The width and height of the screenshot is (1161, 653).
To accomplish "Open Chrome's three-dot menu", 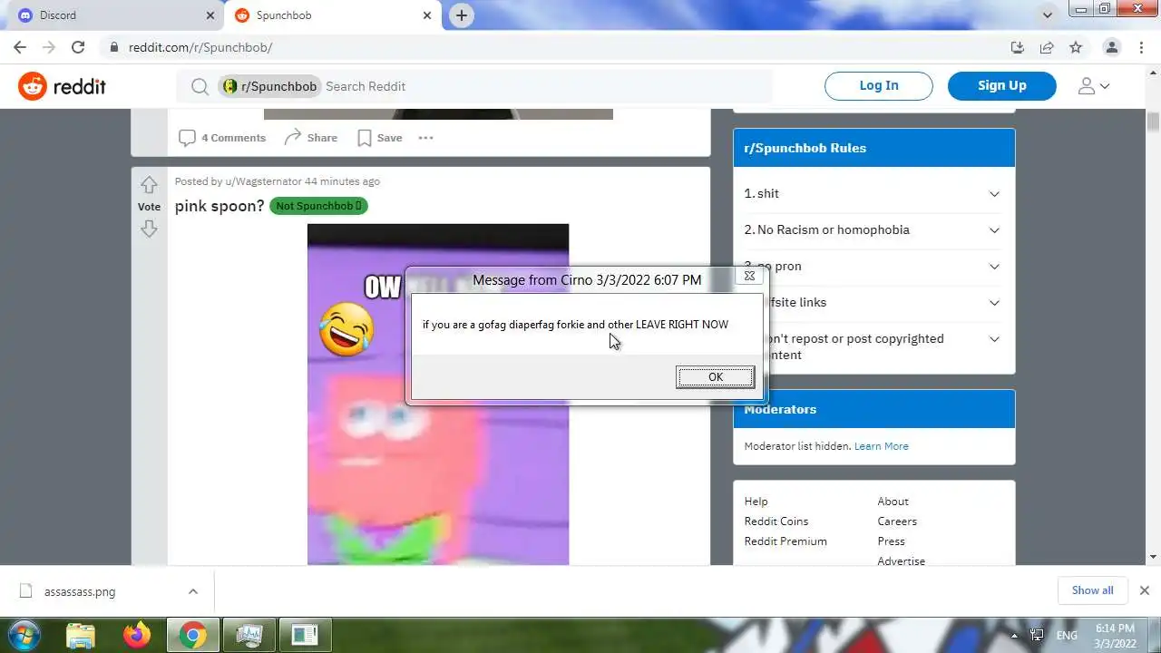I will (x=1140, y=47).
